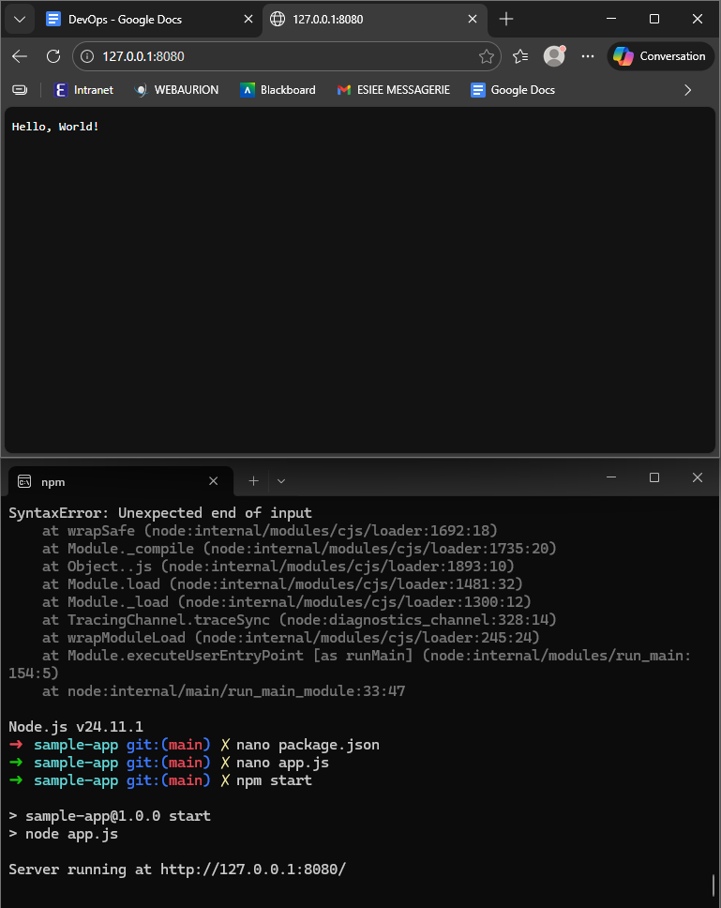The width and height of the screenshot is (721, 908).
Task: Click the SyntaxError: Unexpected end of input line
Action: [x=160, y=513]
